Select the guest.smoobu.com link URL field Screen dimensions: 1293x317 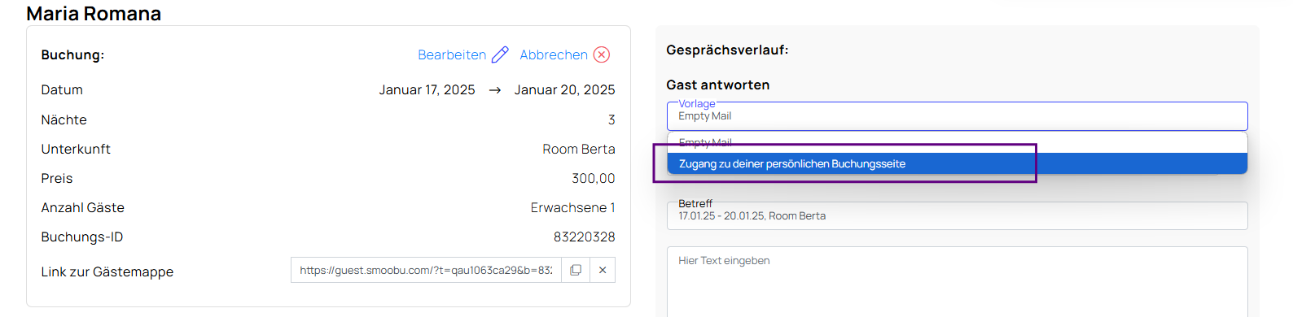click(426, 270)
